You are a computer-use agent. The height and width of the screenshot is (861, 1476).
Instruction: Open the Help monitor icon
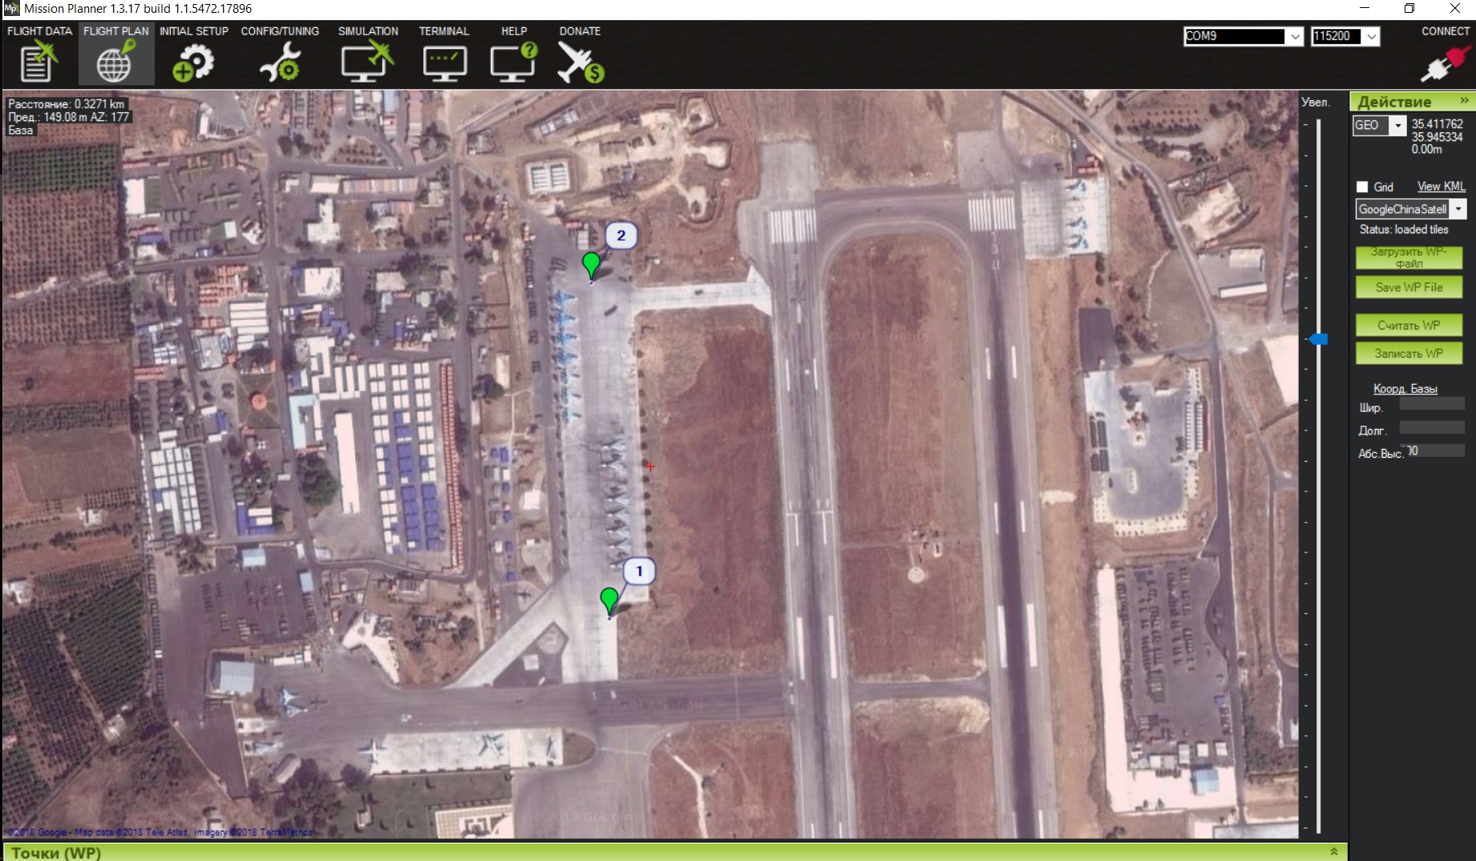tap(513, 63)
